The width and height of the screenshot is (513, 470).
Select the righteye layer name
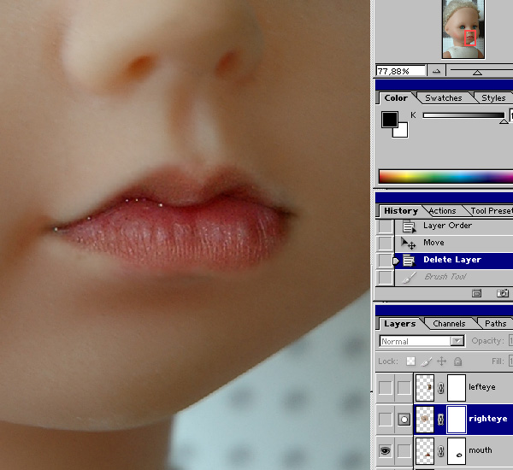coord(488,419)
